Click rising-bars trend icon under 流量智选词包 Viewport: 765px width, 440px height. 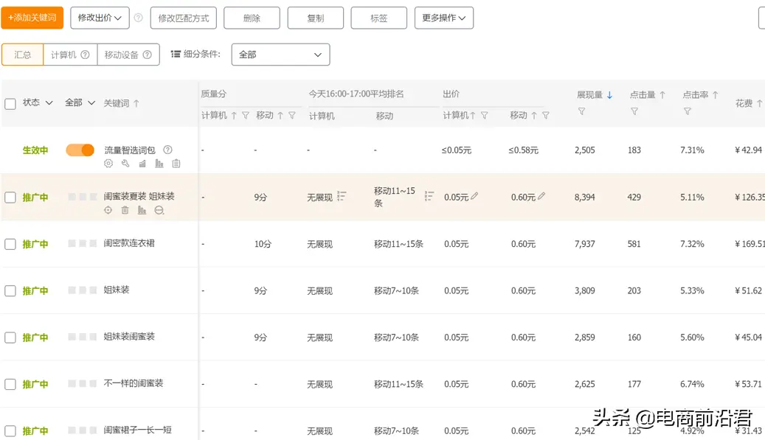tap(142, 164)
